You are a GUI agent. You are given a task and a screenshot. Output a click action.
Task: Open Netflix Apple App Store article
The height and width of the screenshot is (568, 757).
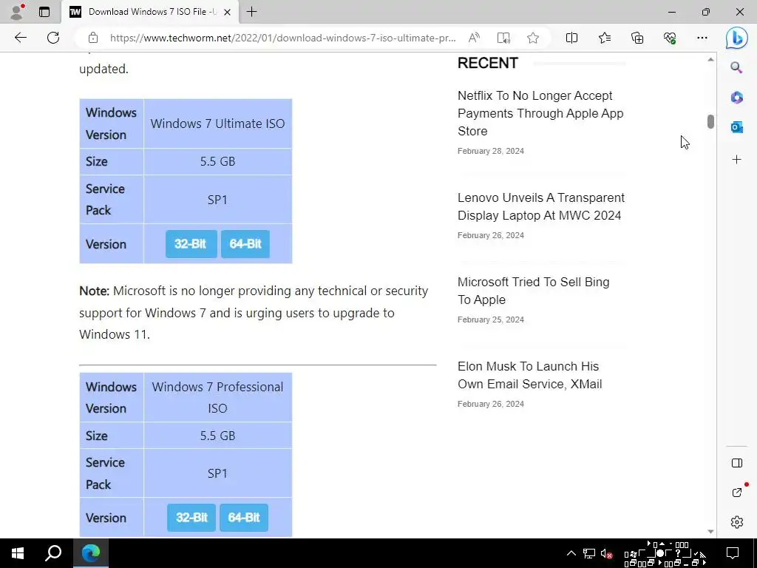(x=540, y=113)
